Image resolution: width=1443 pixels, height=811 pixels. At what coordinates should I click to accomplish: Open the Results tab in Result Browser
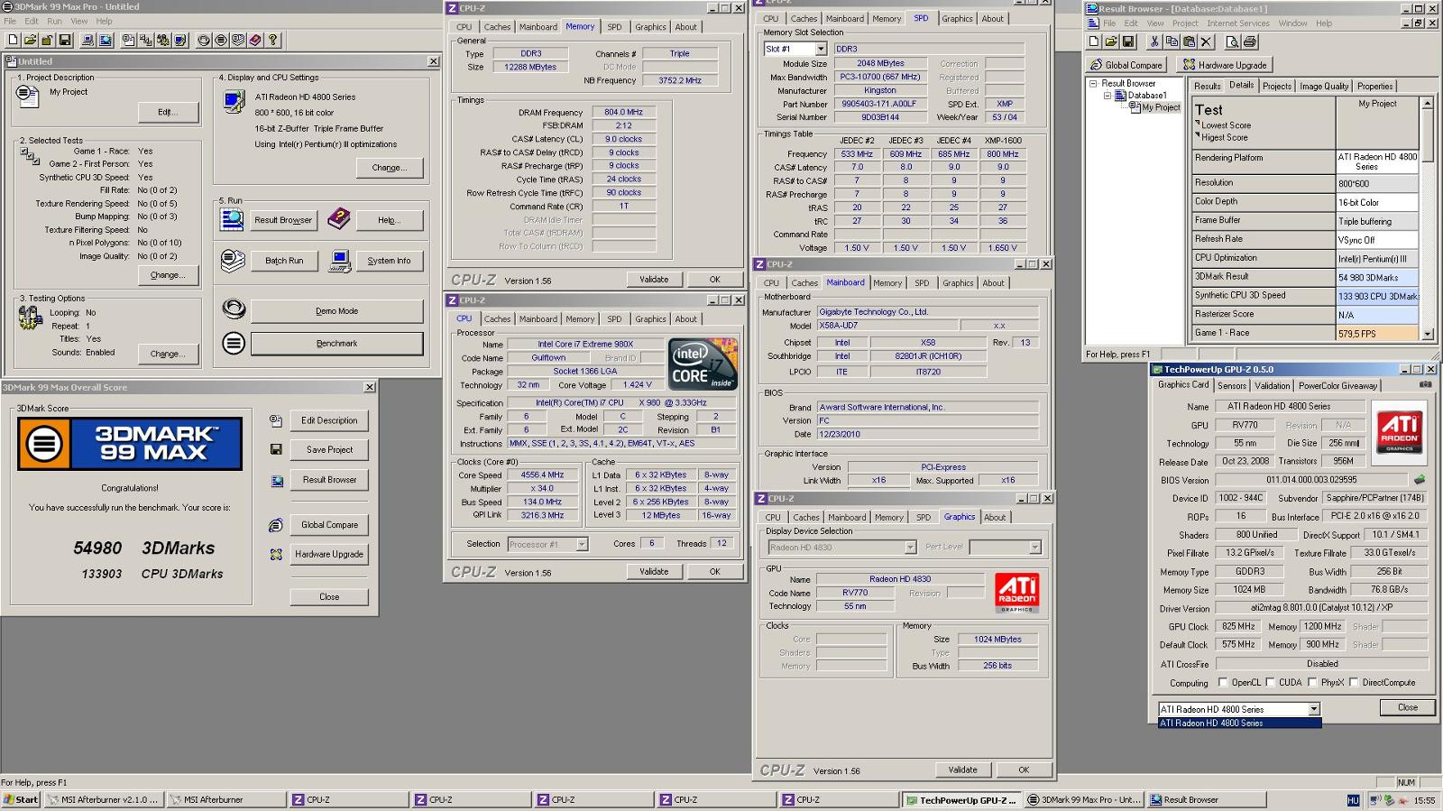tap(1207, 87)
